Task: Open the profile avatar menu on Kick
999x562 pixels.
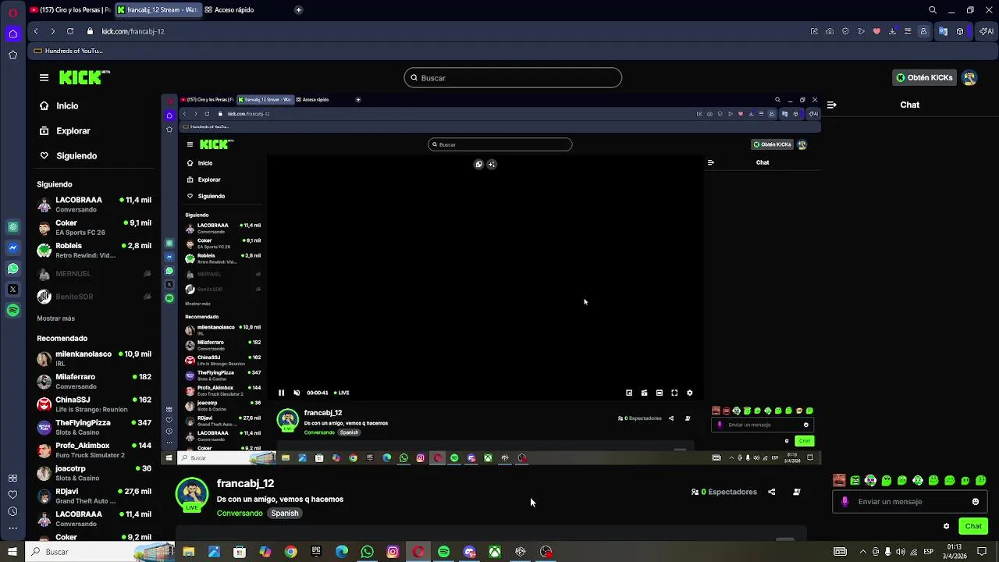Action: (969, 77)
